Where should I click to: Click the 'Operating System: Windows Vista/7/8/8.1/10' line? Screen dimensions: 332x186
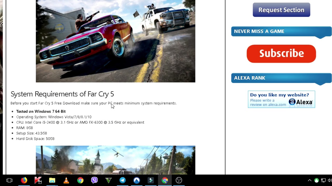point(54,117)
